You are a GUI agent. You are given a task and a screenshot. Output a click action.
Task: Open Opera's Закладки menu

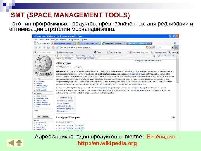coord(55,40)
